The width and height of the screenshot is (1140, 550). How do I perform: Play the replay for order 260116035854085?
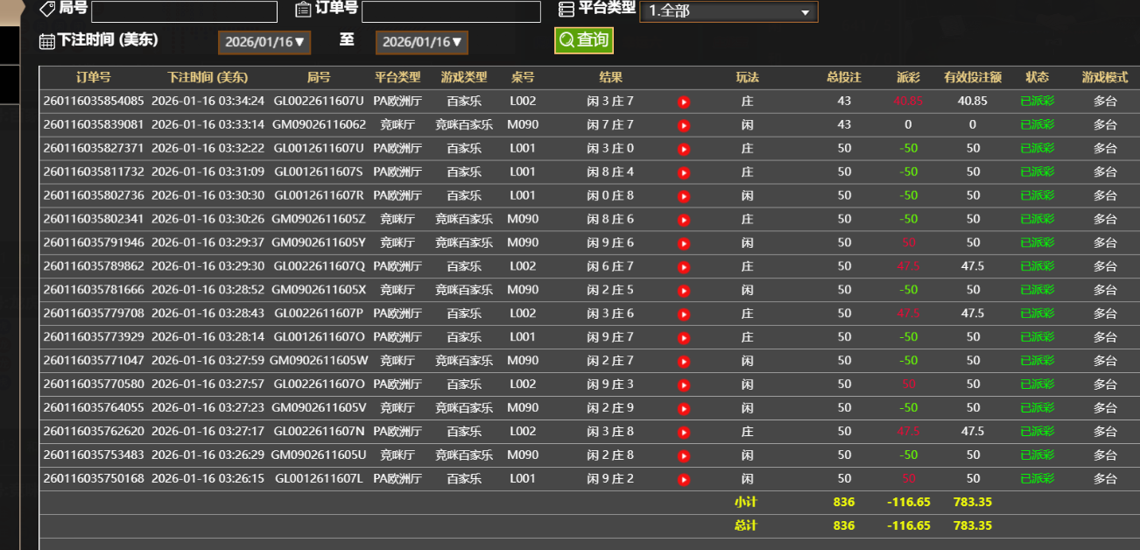coord(682,101)
